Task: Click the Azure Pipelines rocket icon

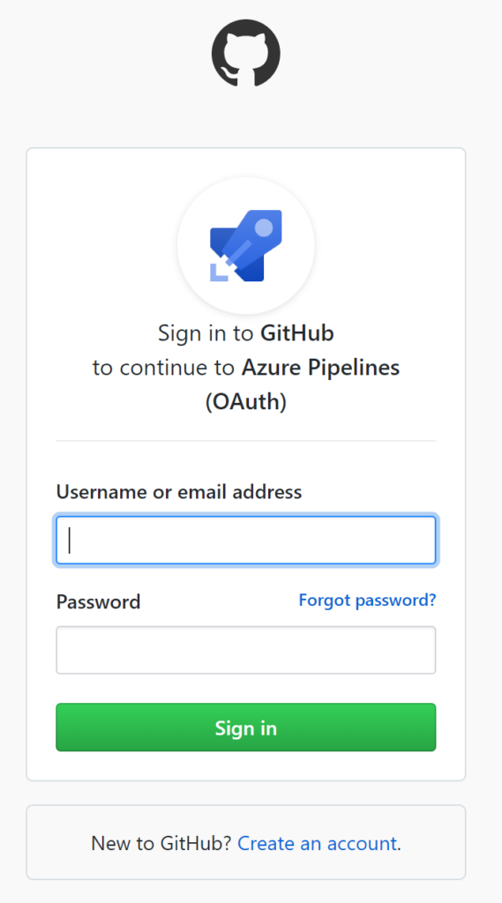Action: tap(246, 245)
